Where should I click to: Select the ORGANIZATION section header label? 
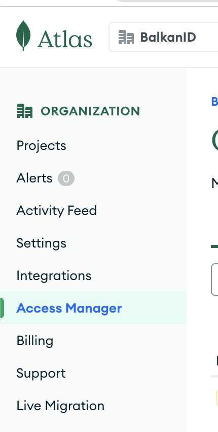tap(90, 111)
